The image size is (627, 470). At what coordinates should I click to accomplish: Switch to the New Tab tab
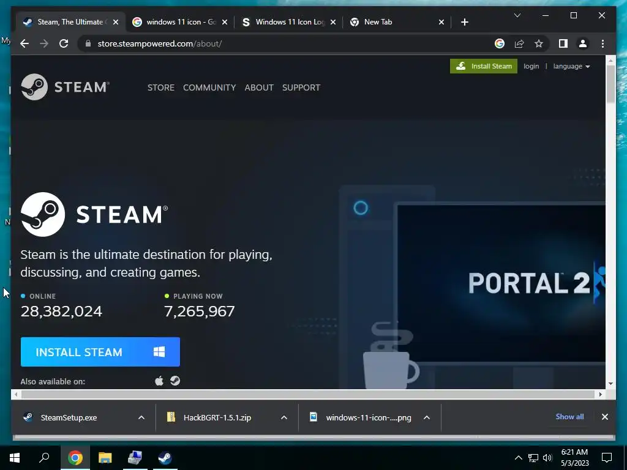(397, 22)
